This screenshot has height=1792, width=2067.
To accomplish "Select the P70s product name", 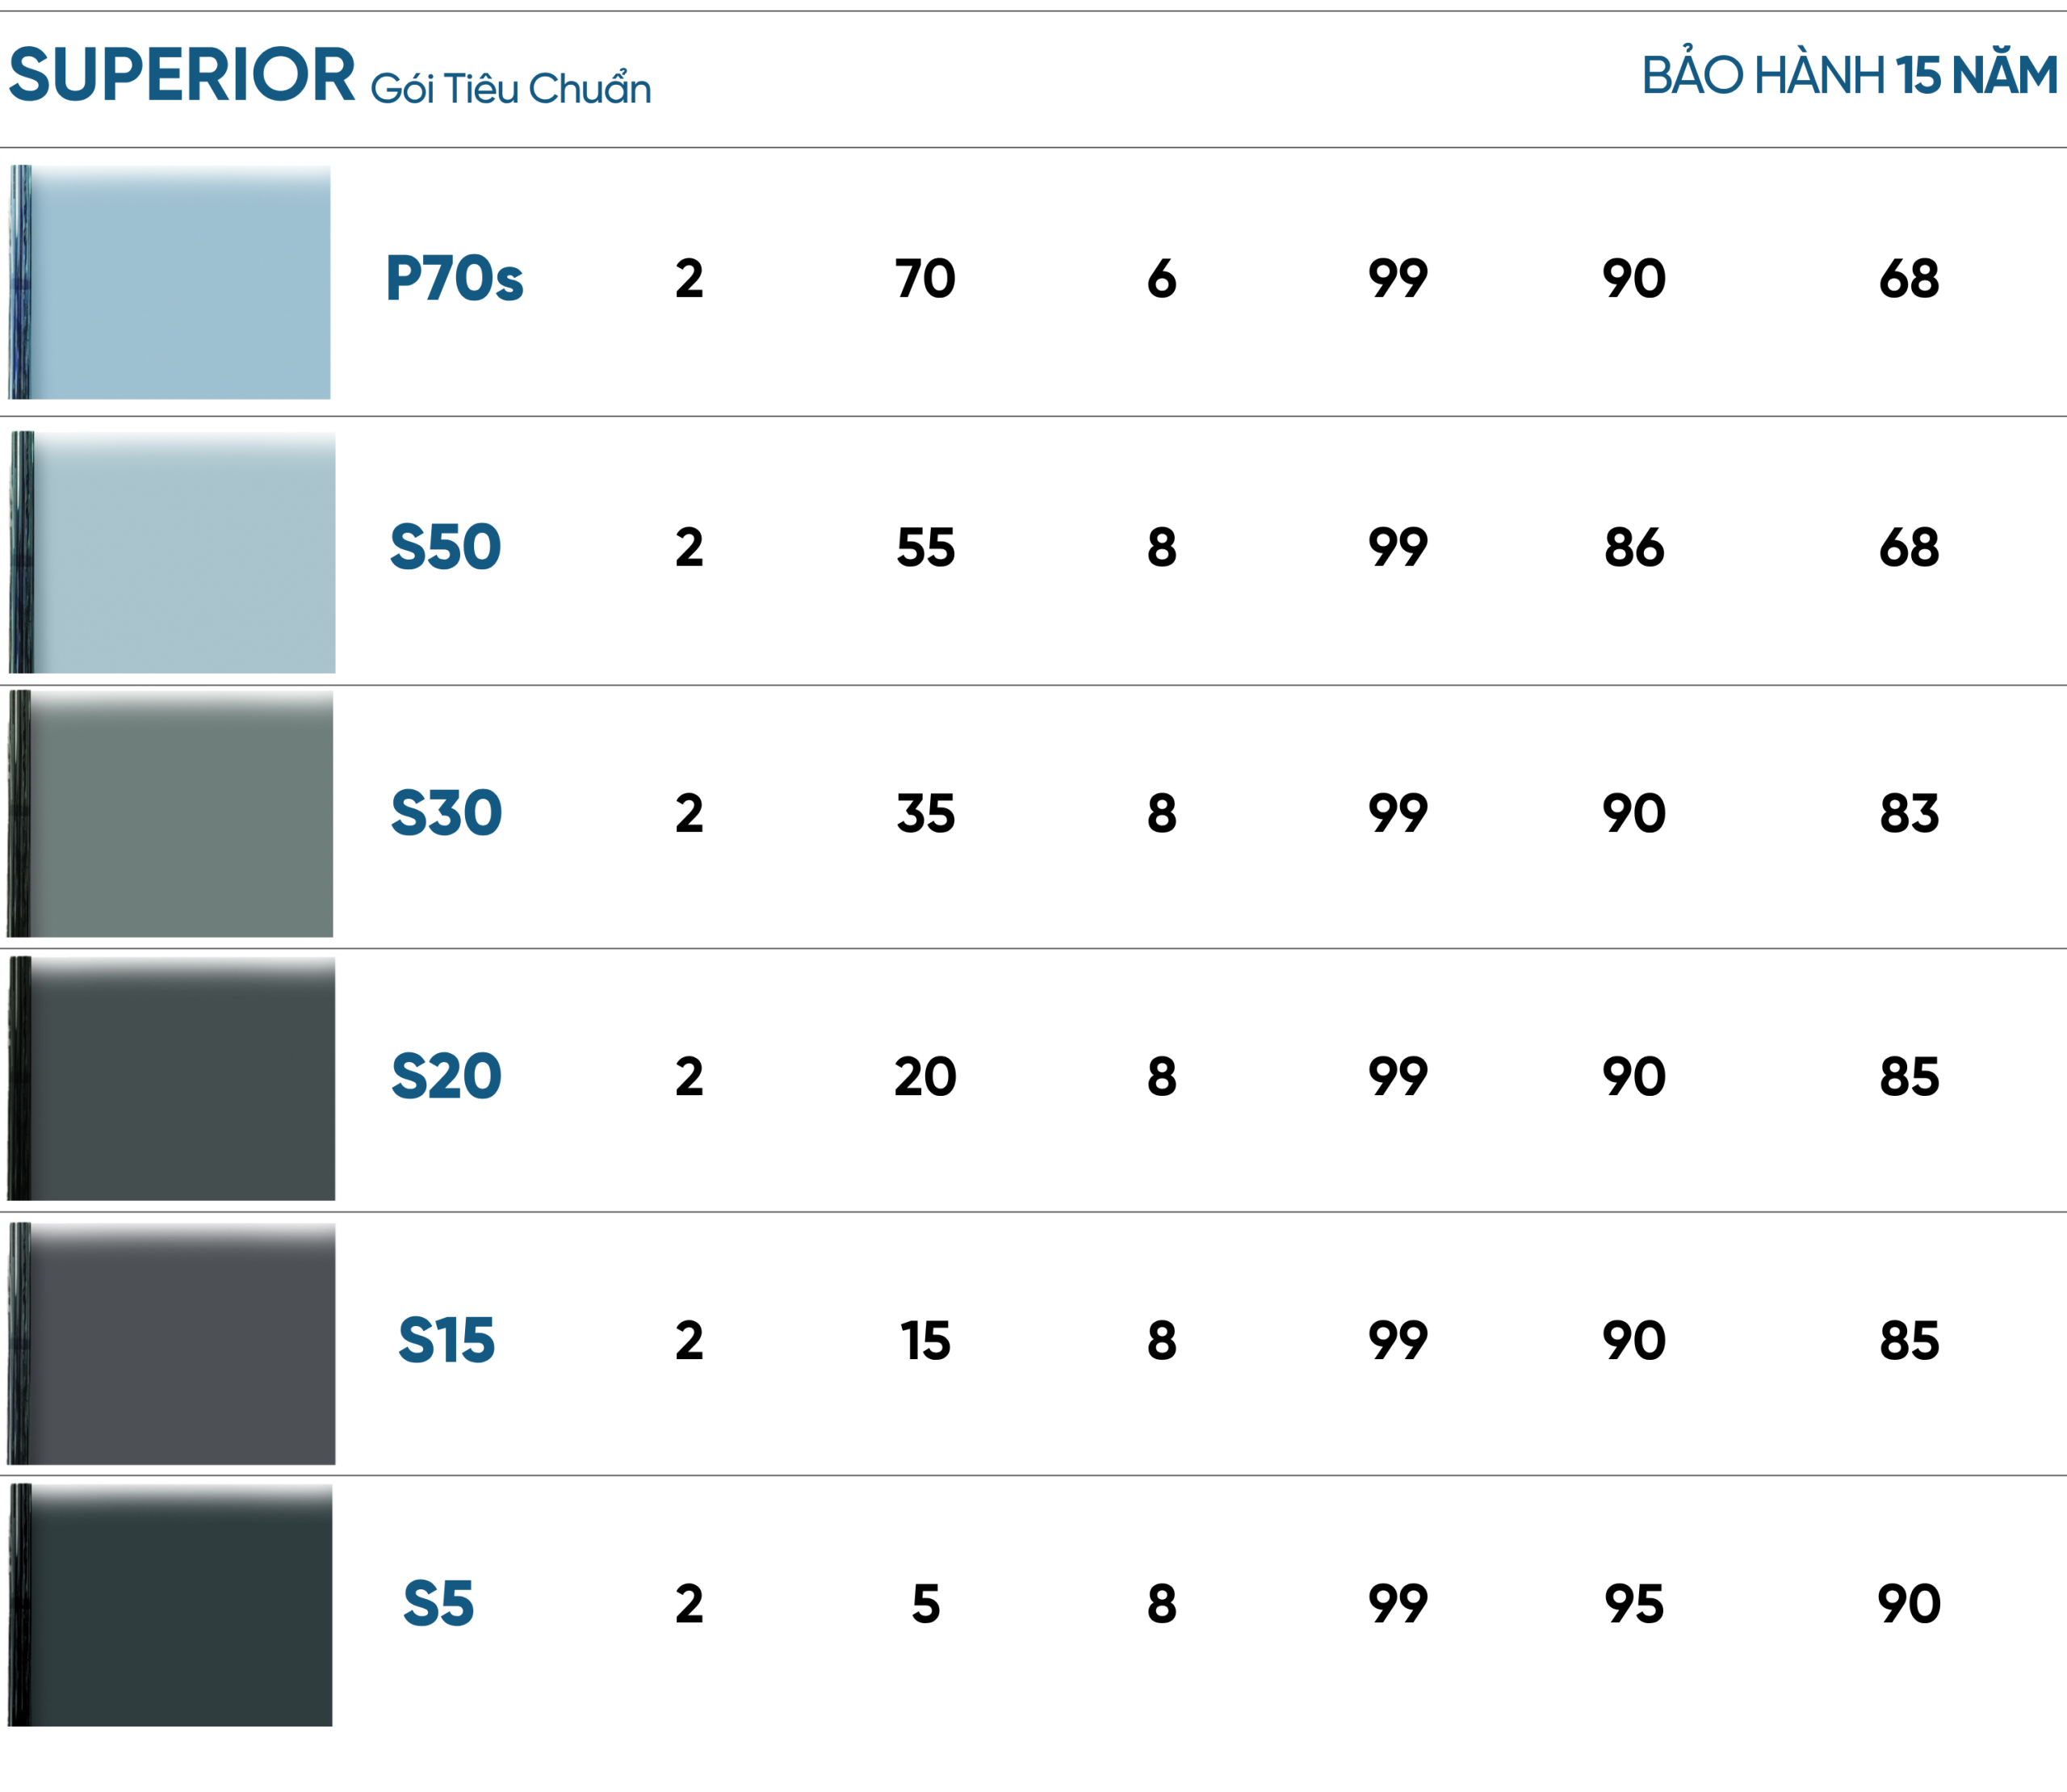I will [454, 278].
